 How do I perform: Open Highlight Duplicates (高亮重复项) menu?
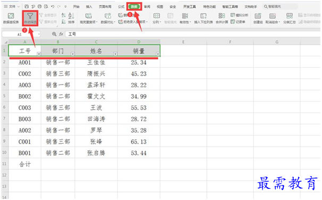88,18
